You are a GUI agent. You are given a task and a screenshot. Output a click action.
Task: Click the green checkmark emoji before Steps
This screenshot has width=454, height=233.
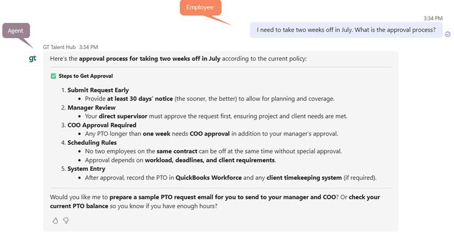click(53, 76)
